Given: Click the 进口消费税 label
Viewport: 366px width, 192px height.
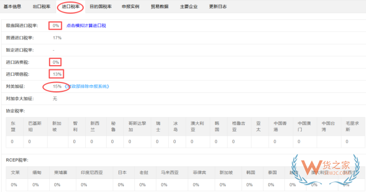Looking at the screenshot, I should pyautogui.click(x=17, y=62).
